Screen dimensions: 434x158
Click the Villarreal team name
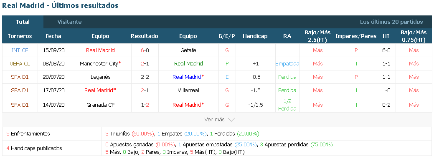[x=188, y=90]
